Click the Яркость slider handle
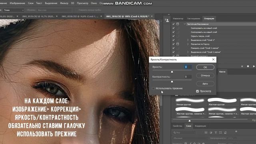256x144 pixels. (172, 72)
